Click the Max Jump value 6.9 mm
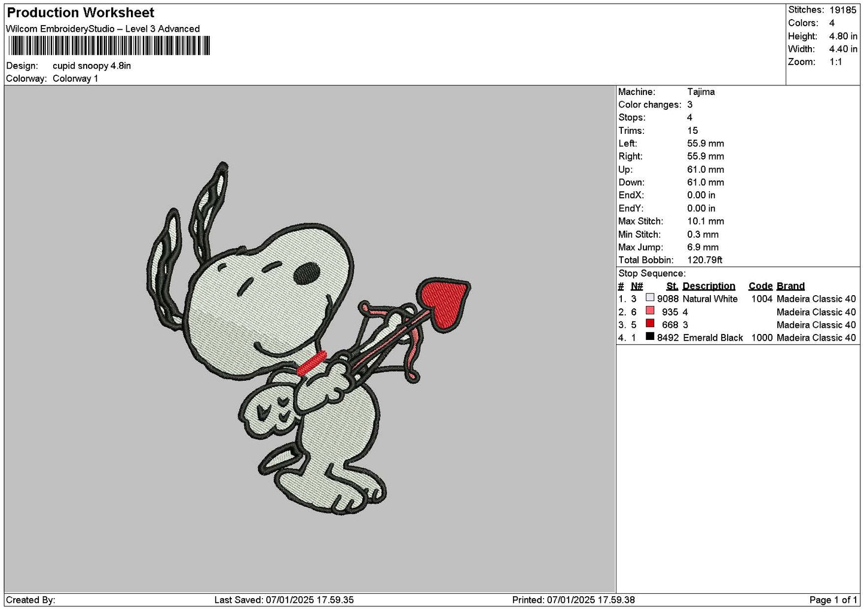The height and width of the screenshot is (610, 864). click(x=703, y=247)
